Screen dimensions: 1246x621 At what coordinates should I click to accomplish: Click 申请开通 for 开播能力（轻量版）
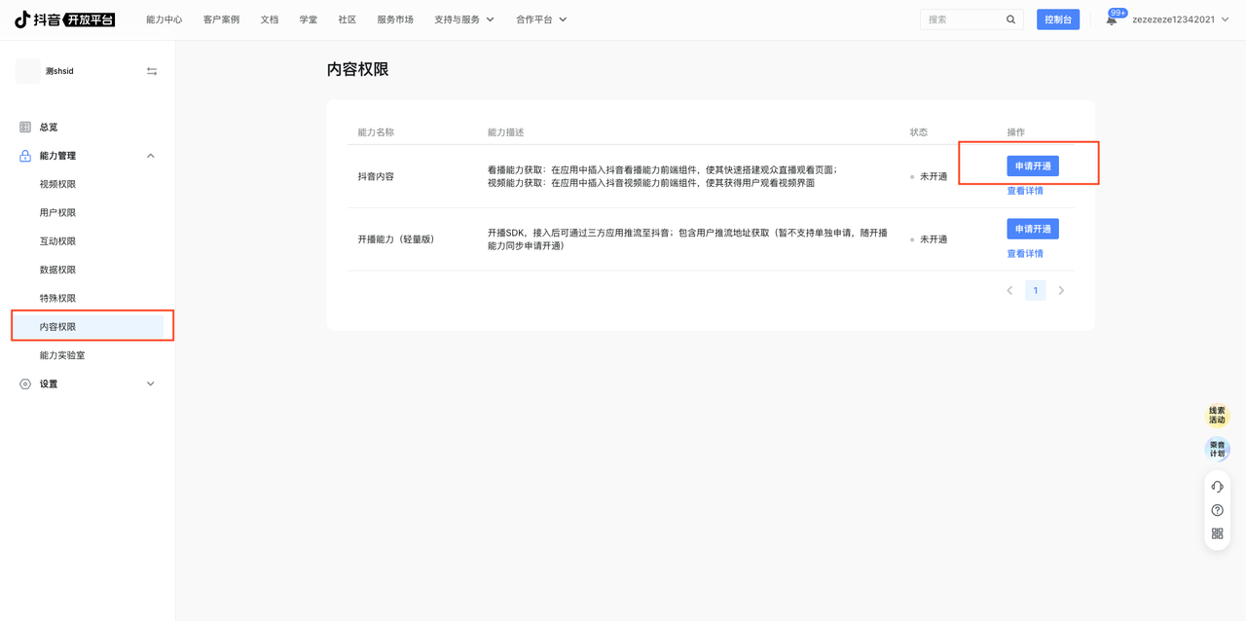click(x=1033, y=229)
